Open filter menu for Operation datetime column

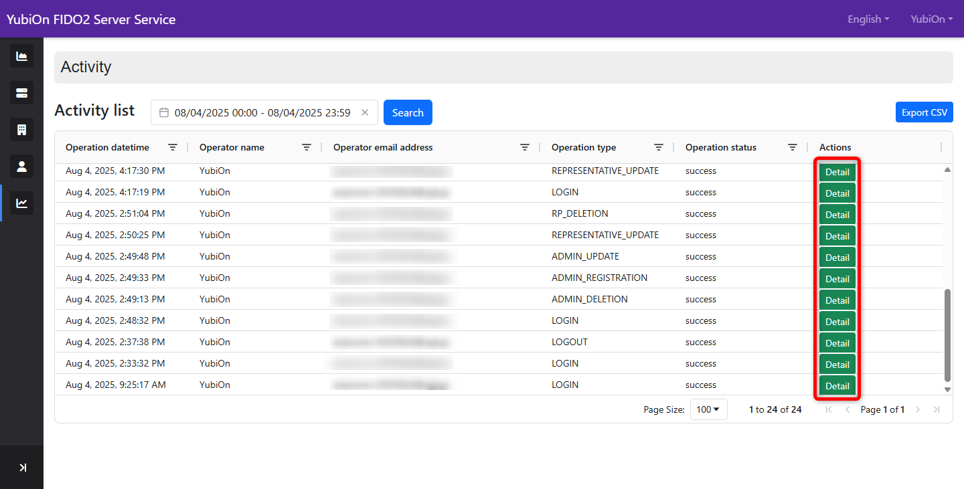[x=173, y=147]
